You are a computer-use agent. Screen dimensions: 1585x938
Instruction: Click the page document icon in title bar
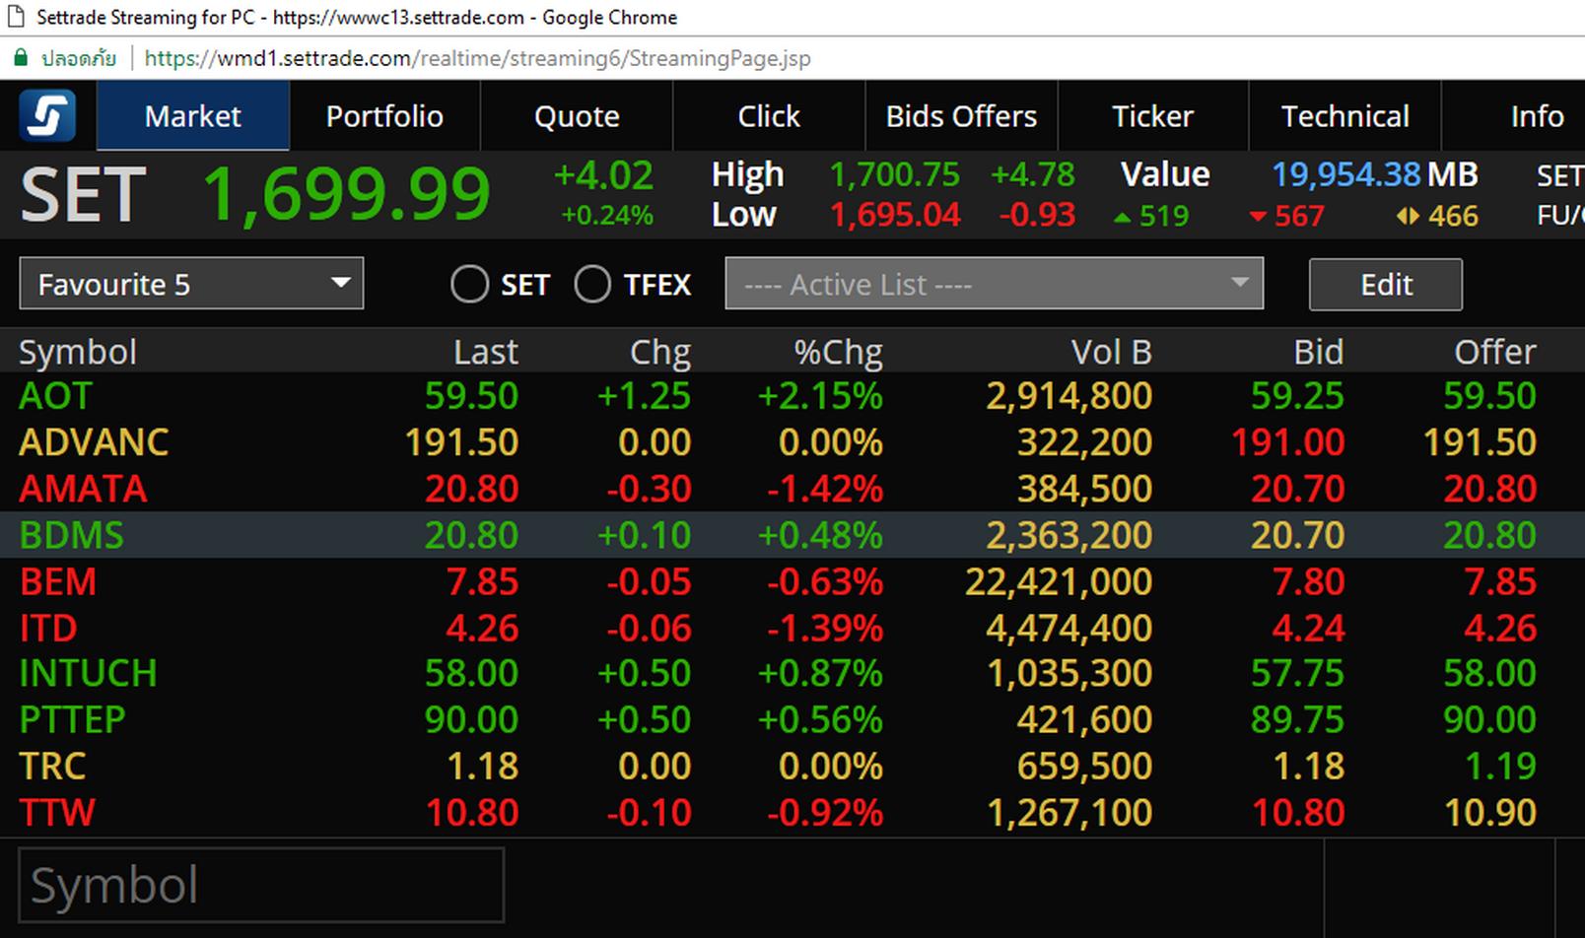17,17
